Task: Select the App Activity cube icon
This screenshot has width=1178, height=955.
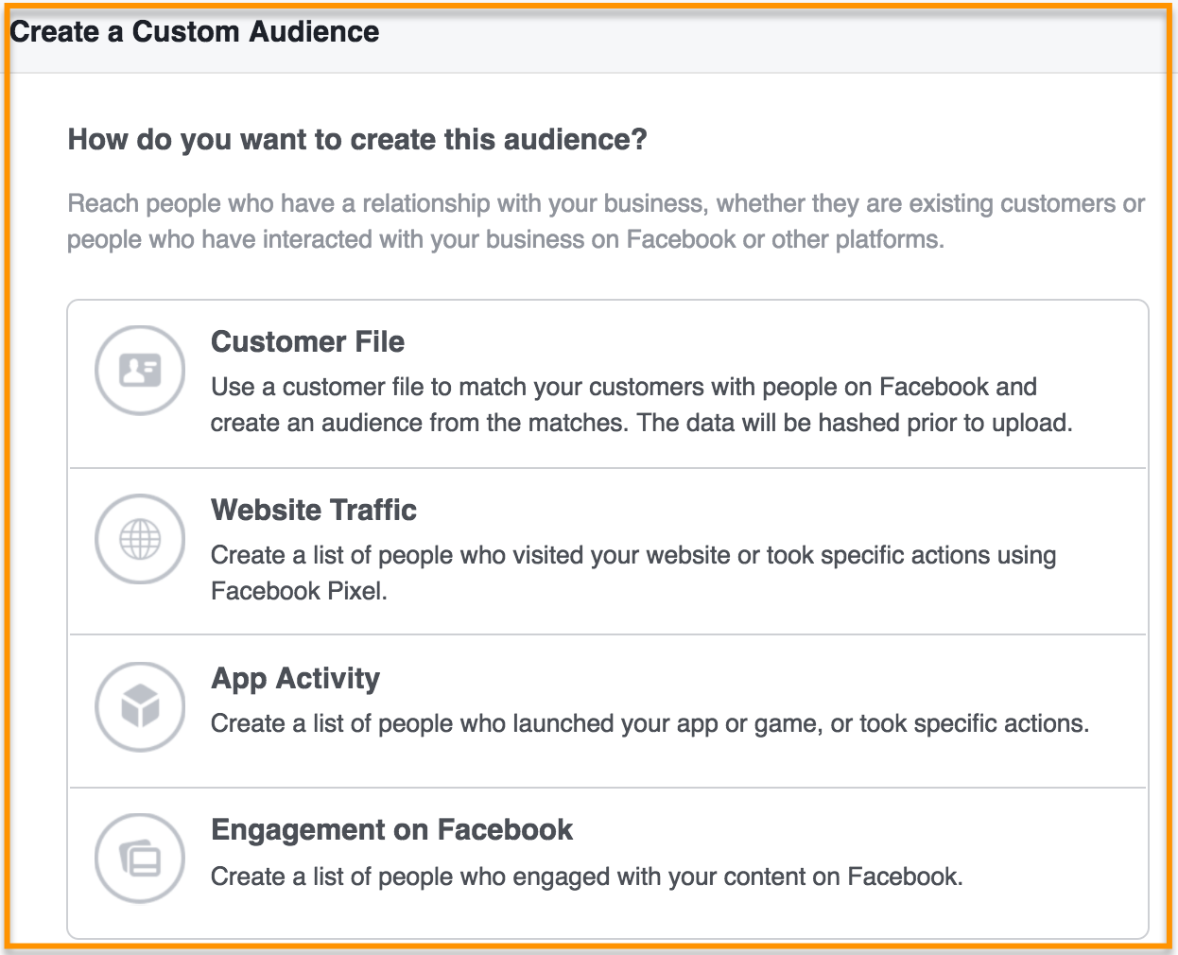Action: click(140, 707)
